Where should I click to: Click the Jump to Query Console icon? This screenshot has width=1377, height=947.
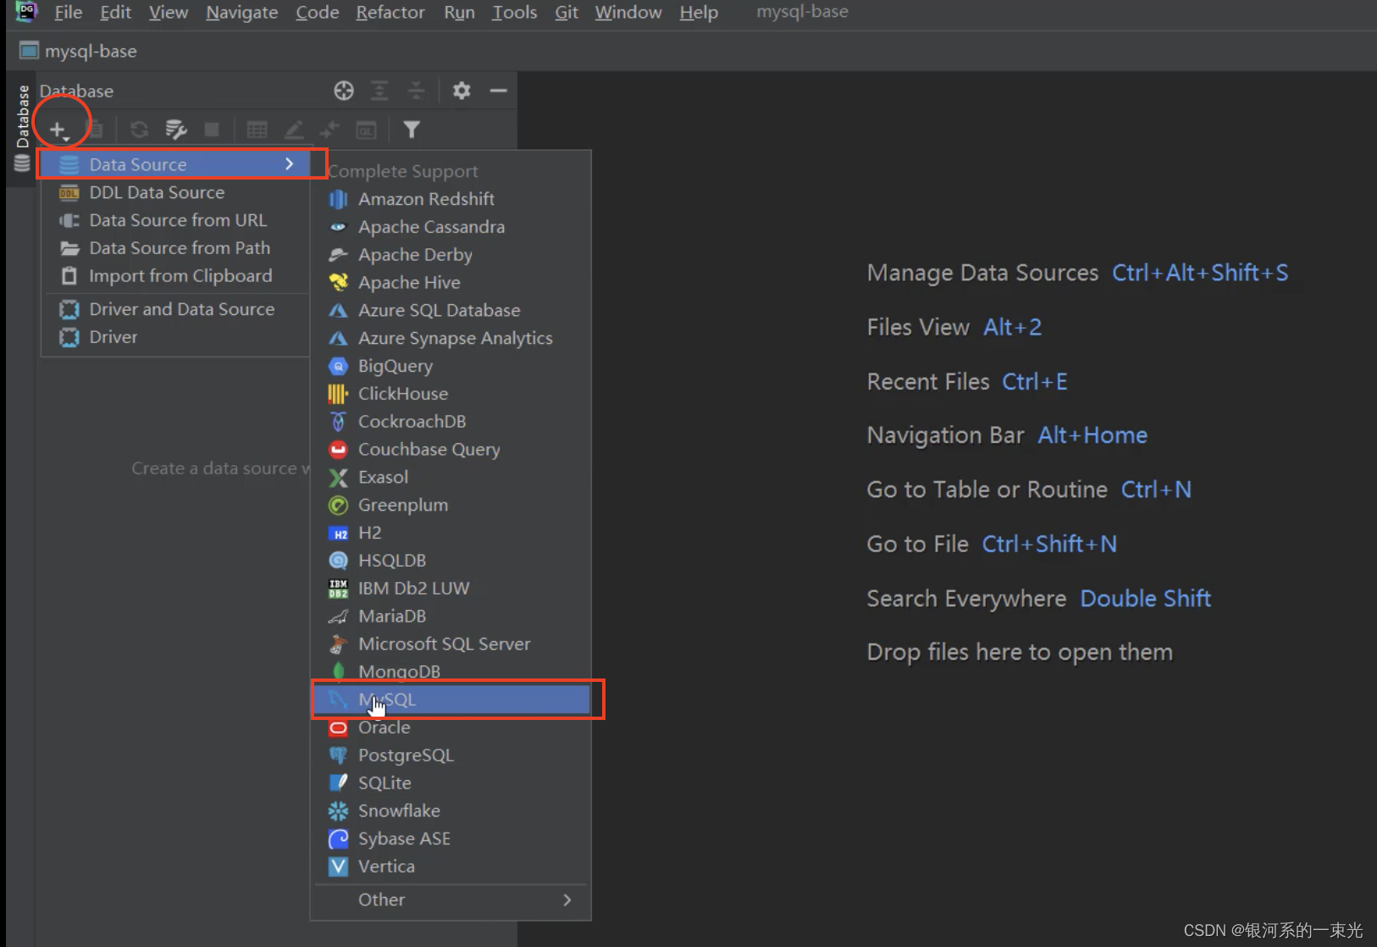(366, 130)
